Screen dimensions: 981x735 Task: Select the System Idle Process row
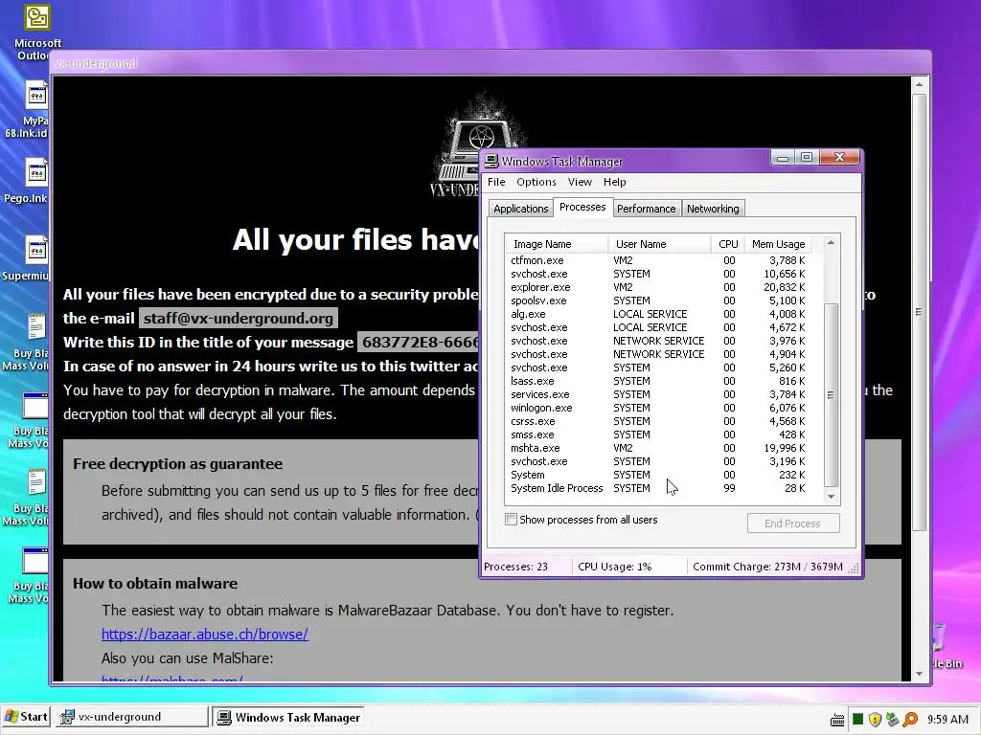(658, 489)
